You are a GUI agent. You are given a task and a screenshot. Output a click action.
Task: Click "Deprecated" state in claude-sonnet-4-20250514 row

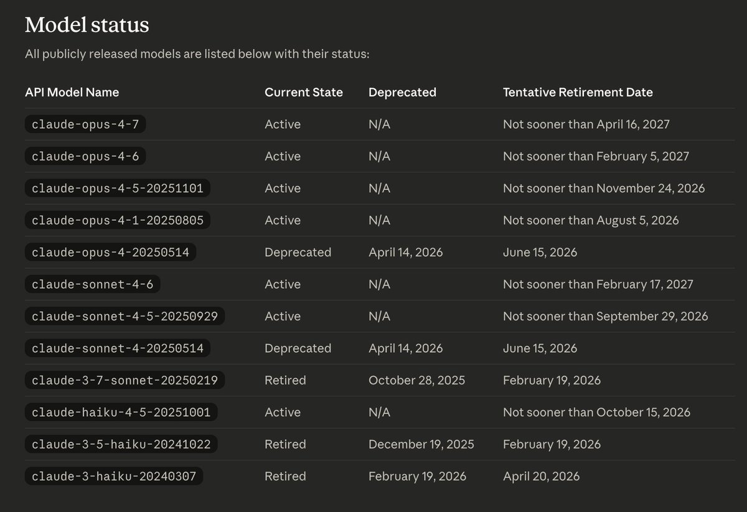click(x=298, y=348)
